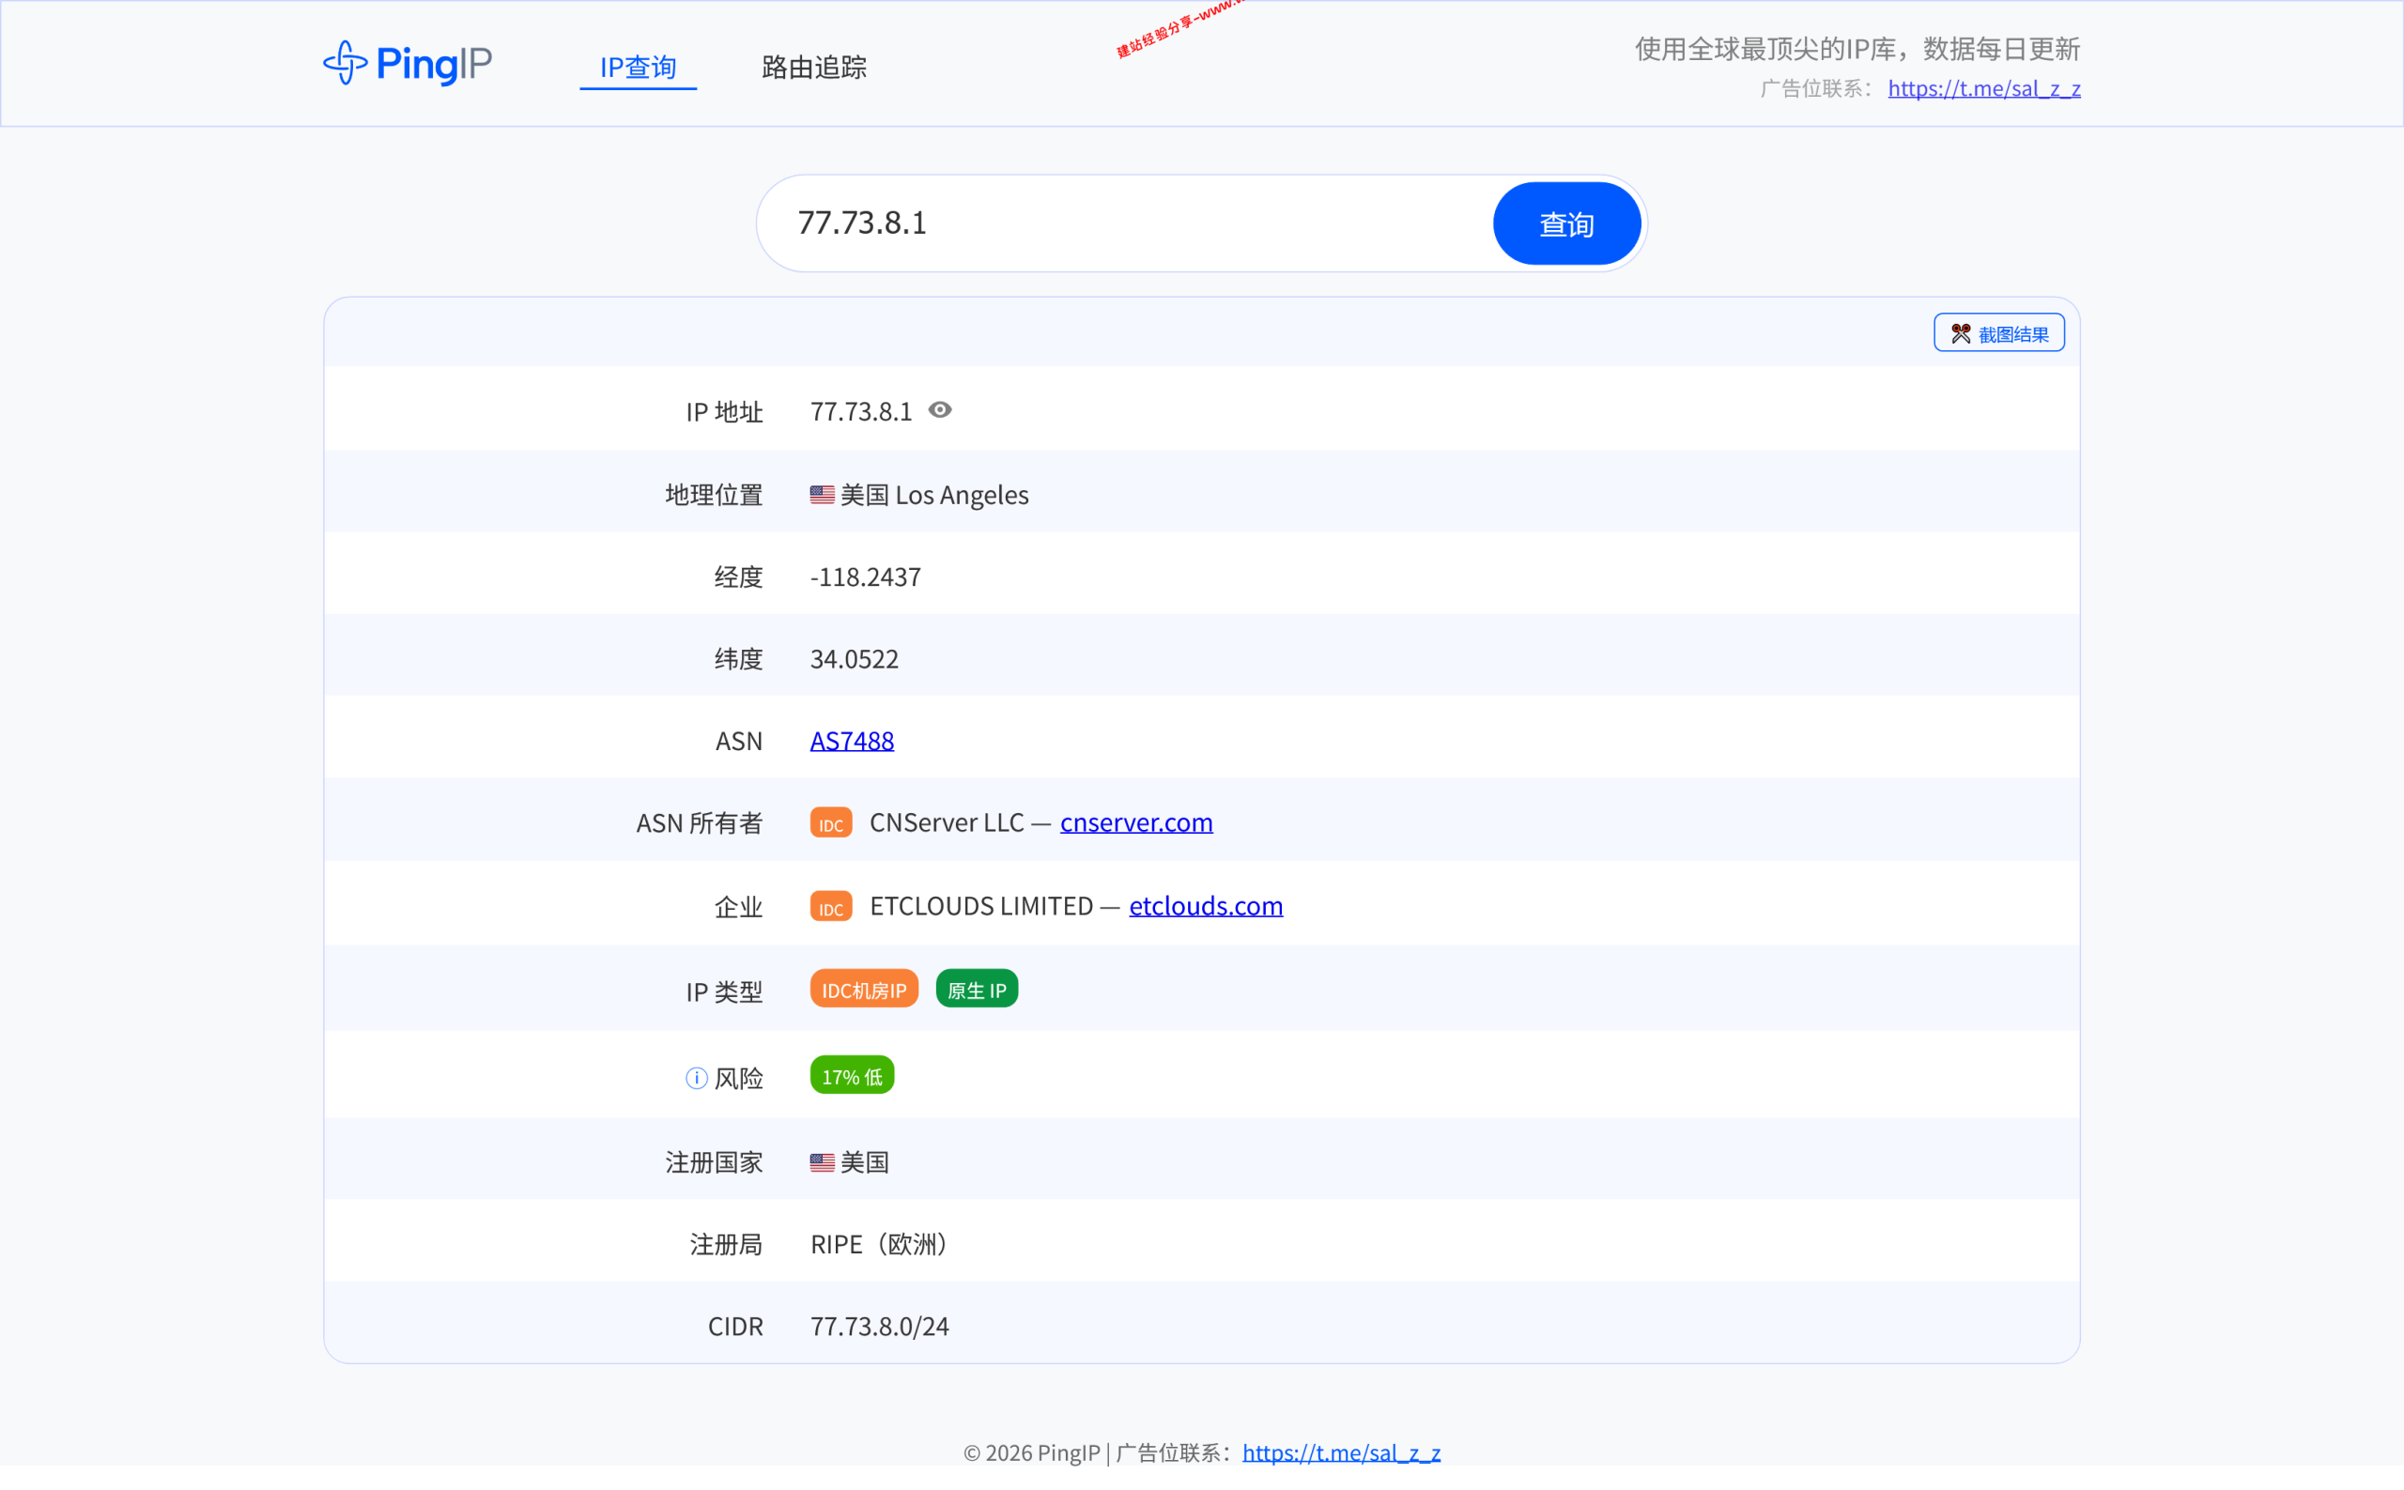
Task: Click the 原生 IP green tag
Action: [x=976, y=990]
